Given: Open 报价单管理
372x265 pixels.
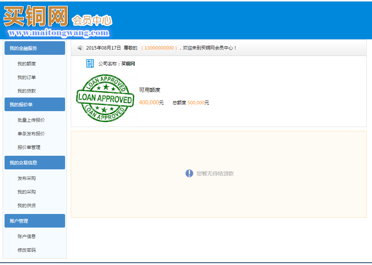Looking at the screenshot, I should [x=29, y=147].
